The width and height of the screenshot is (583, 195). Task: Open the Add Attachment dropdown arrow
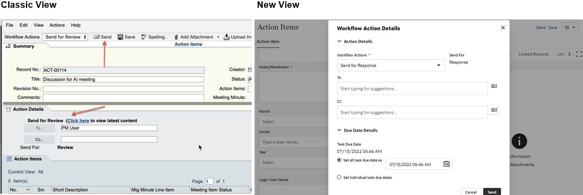218,37
